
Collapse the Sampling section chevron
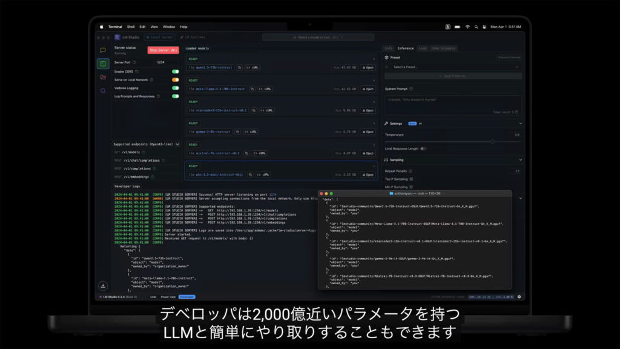pyautogui.click(x=520, y=160)
